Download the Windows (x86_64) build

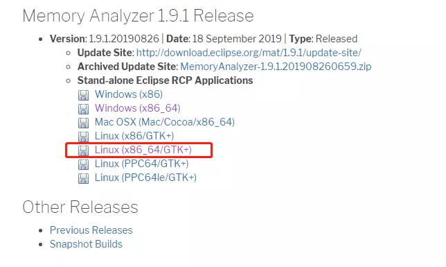pyautogui.click(x=137, y=108)
